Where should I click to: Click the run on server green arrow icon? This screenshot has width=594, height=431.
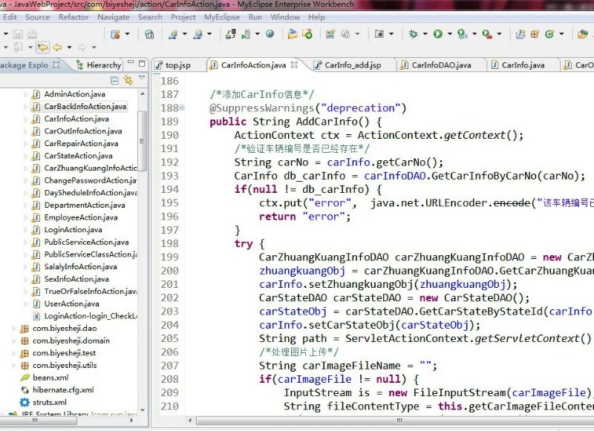click(x=246, y=34)
